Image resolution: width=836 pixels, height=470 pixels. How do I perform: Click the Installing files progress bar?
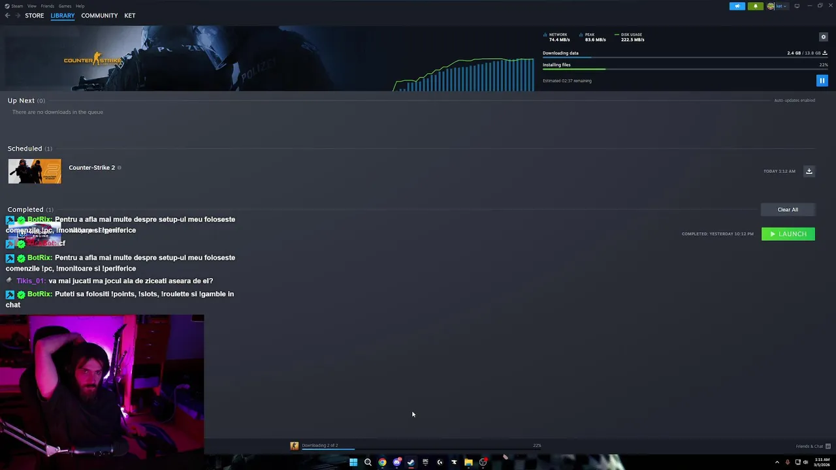point(685,69)
